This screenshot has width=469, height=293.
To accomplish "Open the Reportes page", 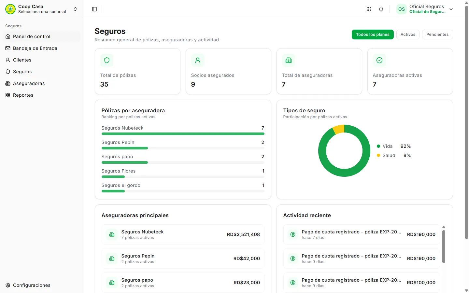I will (x=41, y=95).
